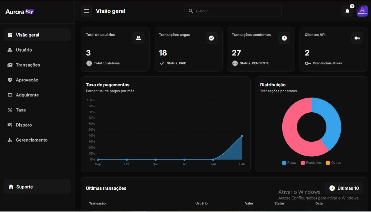Viewport: 371px width, 212px height.
Task: Select Adquirente from the sidebar
Action: [x=27, y=95]
